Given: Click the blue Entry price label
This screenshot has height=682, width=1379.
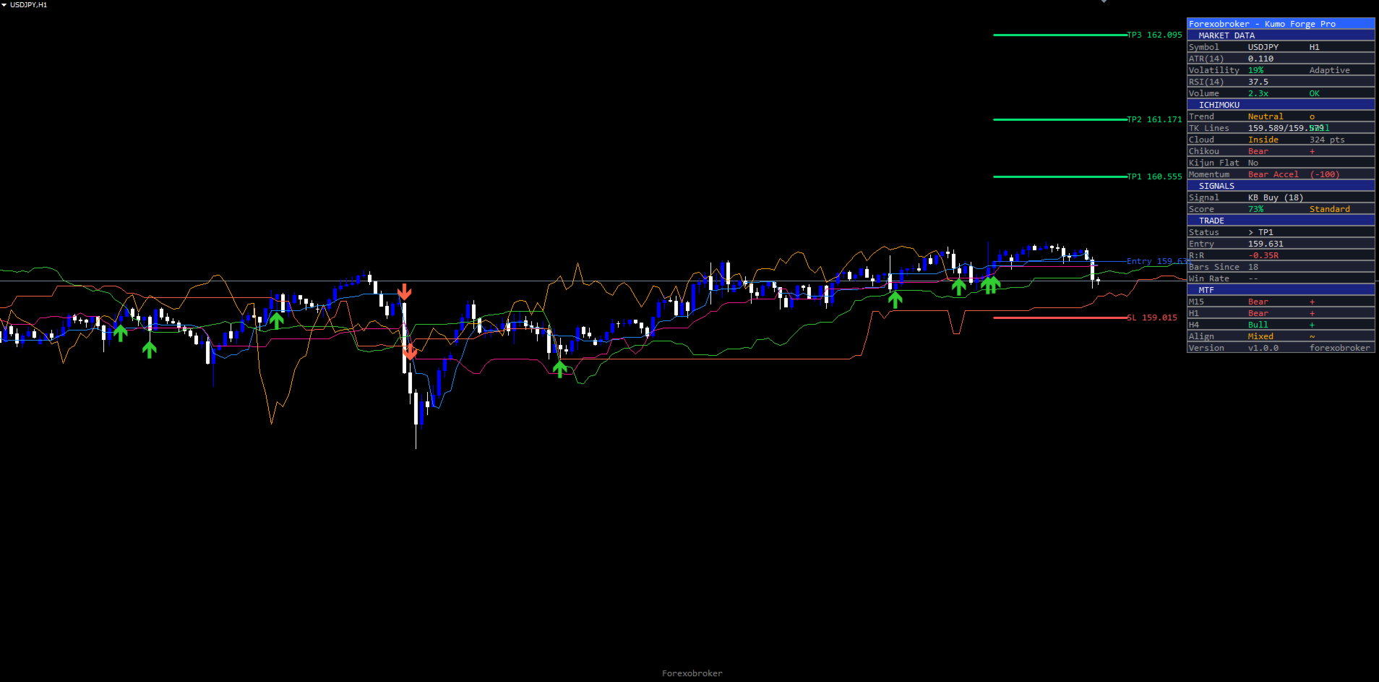Looking at the screenshot, I should 1156,261.
